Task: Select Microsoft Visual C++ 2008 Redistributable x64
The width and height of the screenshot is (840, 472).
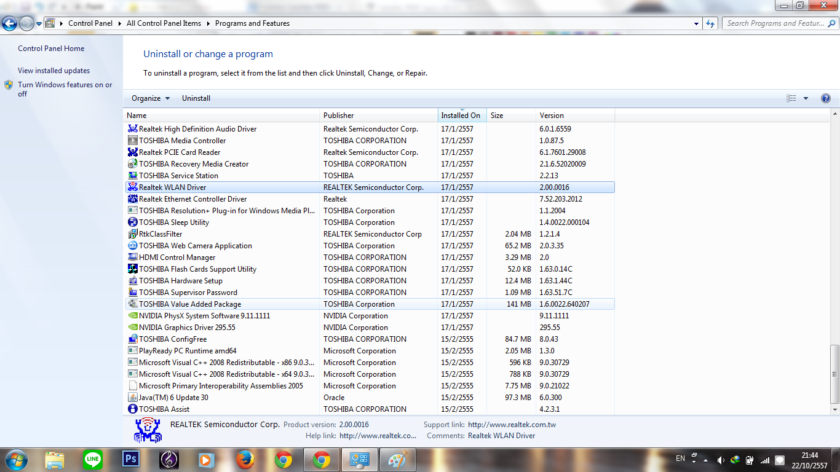Action: tap(370, 374)
